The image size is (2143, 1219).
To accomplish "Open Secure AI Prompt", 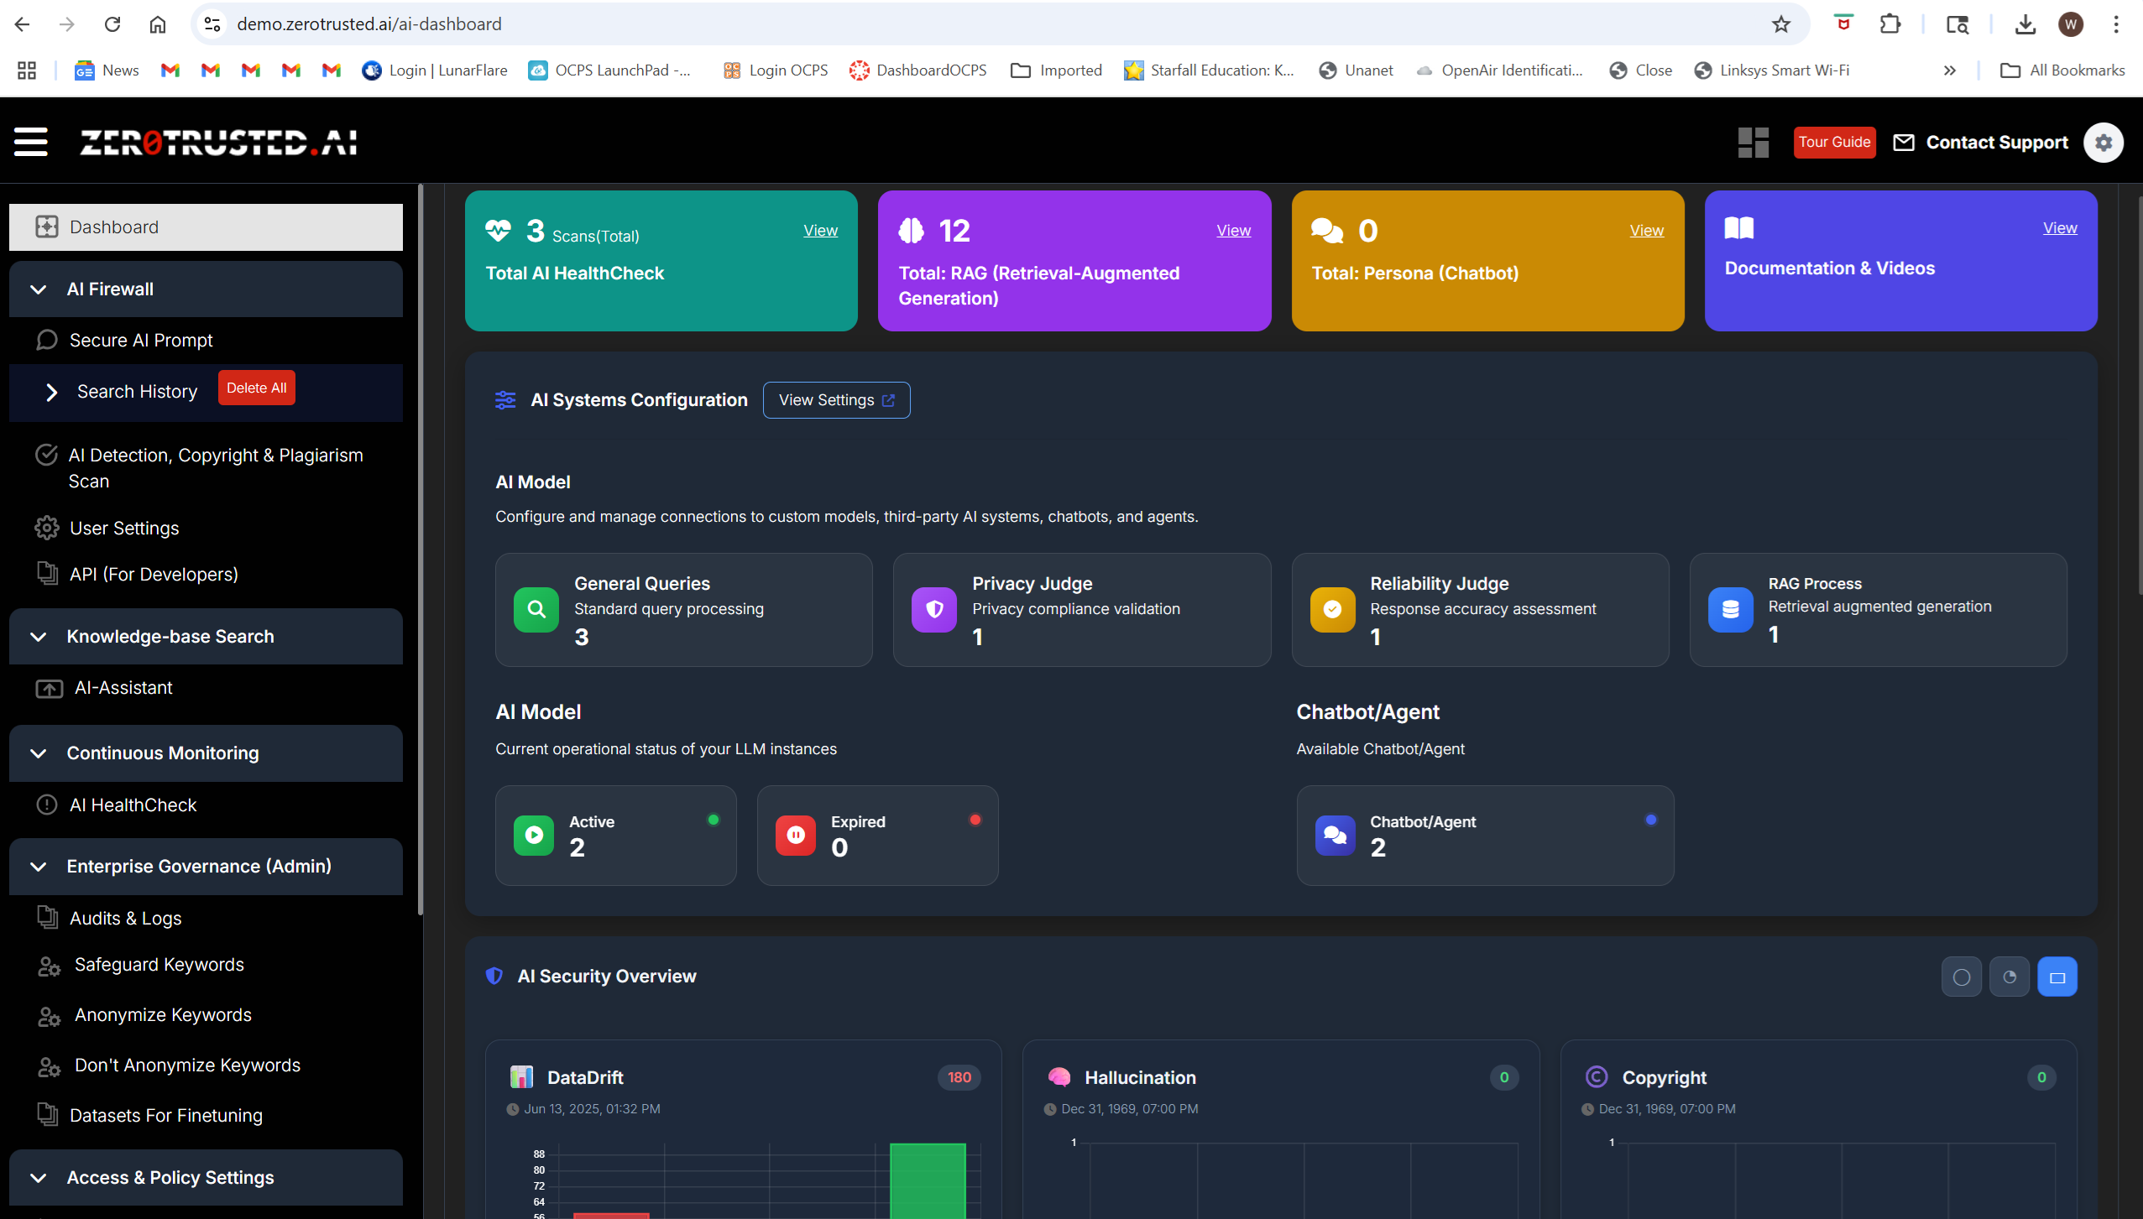I will (x=140, y=341).
